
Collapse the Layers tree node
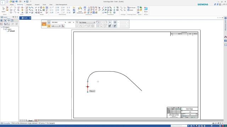tap(4, 29)
